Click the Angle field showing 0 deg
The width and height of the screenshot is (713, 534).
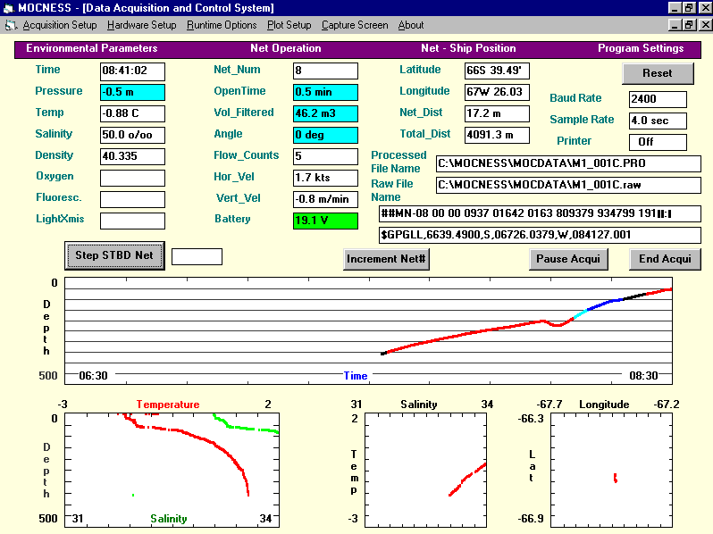pos(325,135)
